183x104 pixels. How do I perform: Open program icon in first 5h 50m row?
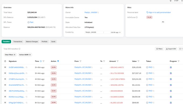(x=171, y=85)
